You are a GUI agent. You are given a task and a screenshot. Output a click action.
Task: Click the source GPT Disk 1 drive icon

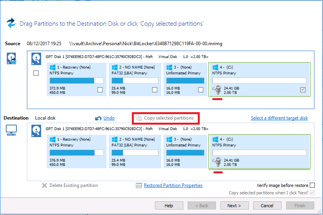tap(36, 58)
